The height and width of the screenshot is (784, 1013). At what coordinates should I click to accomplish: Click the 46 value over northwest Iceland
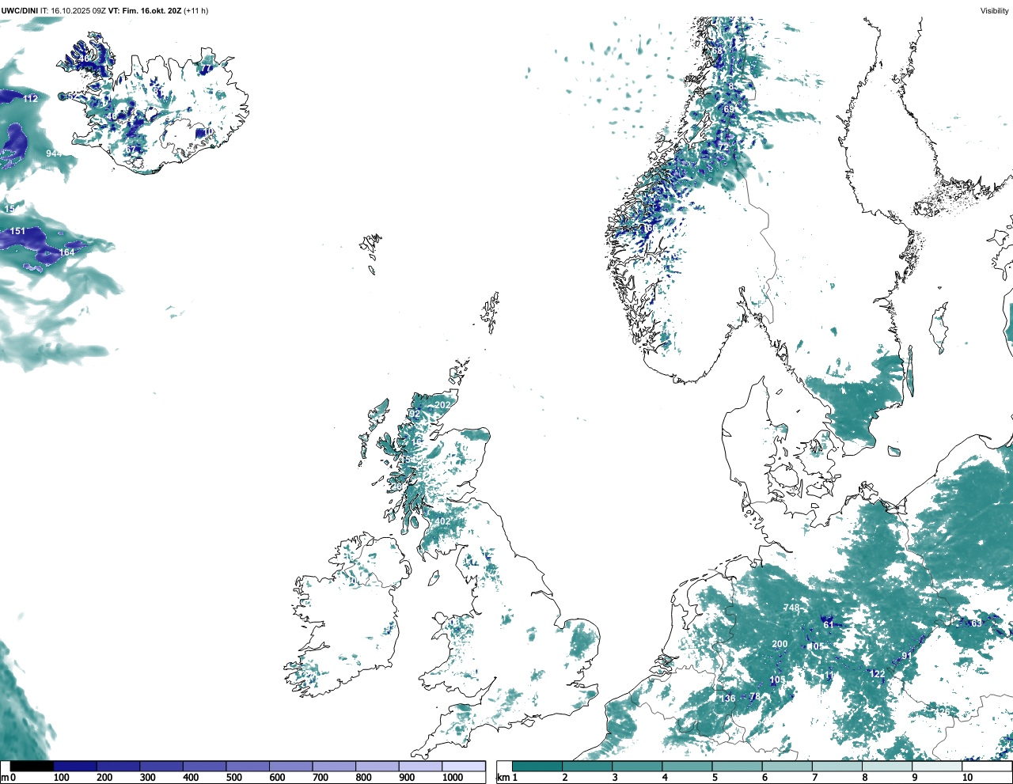[x=84, y=59]
